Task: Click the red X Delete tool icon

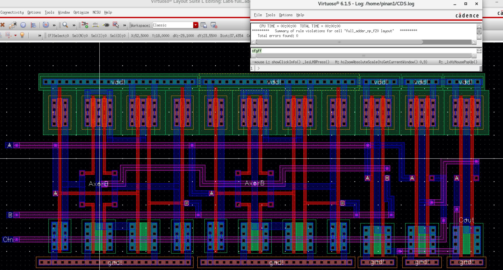Action: (3, 25)
